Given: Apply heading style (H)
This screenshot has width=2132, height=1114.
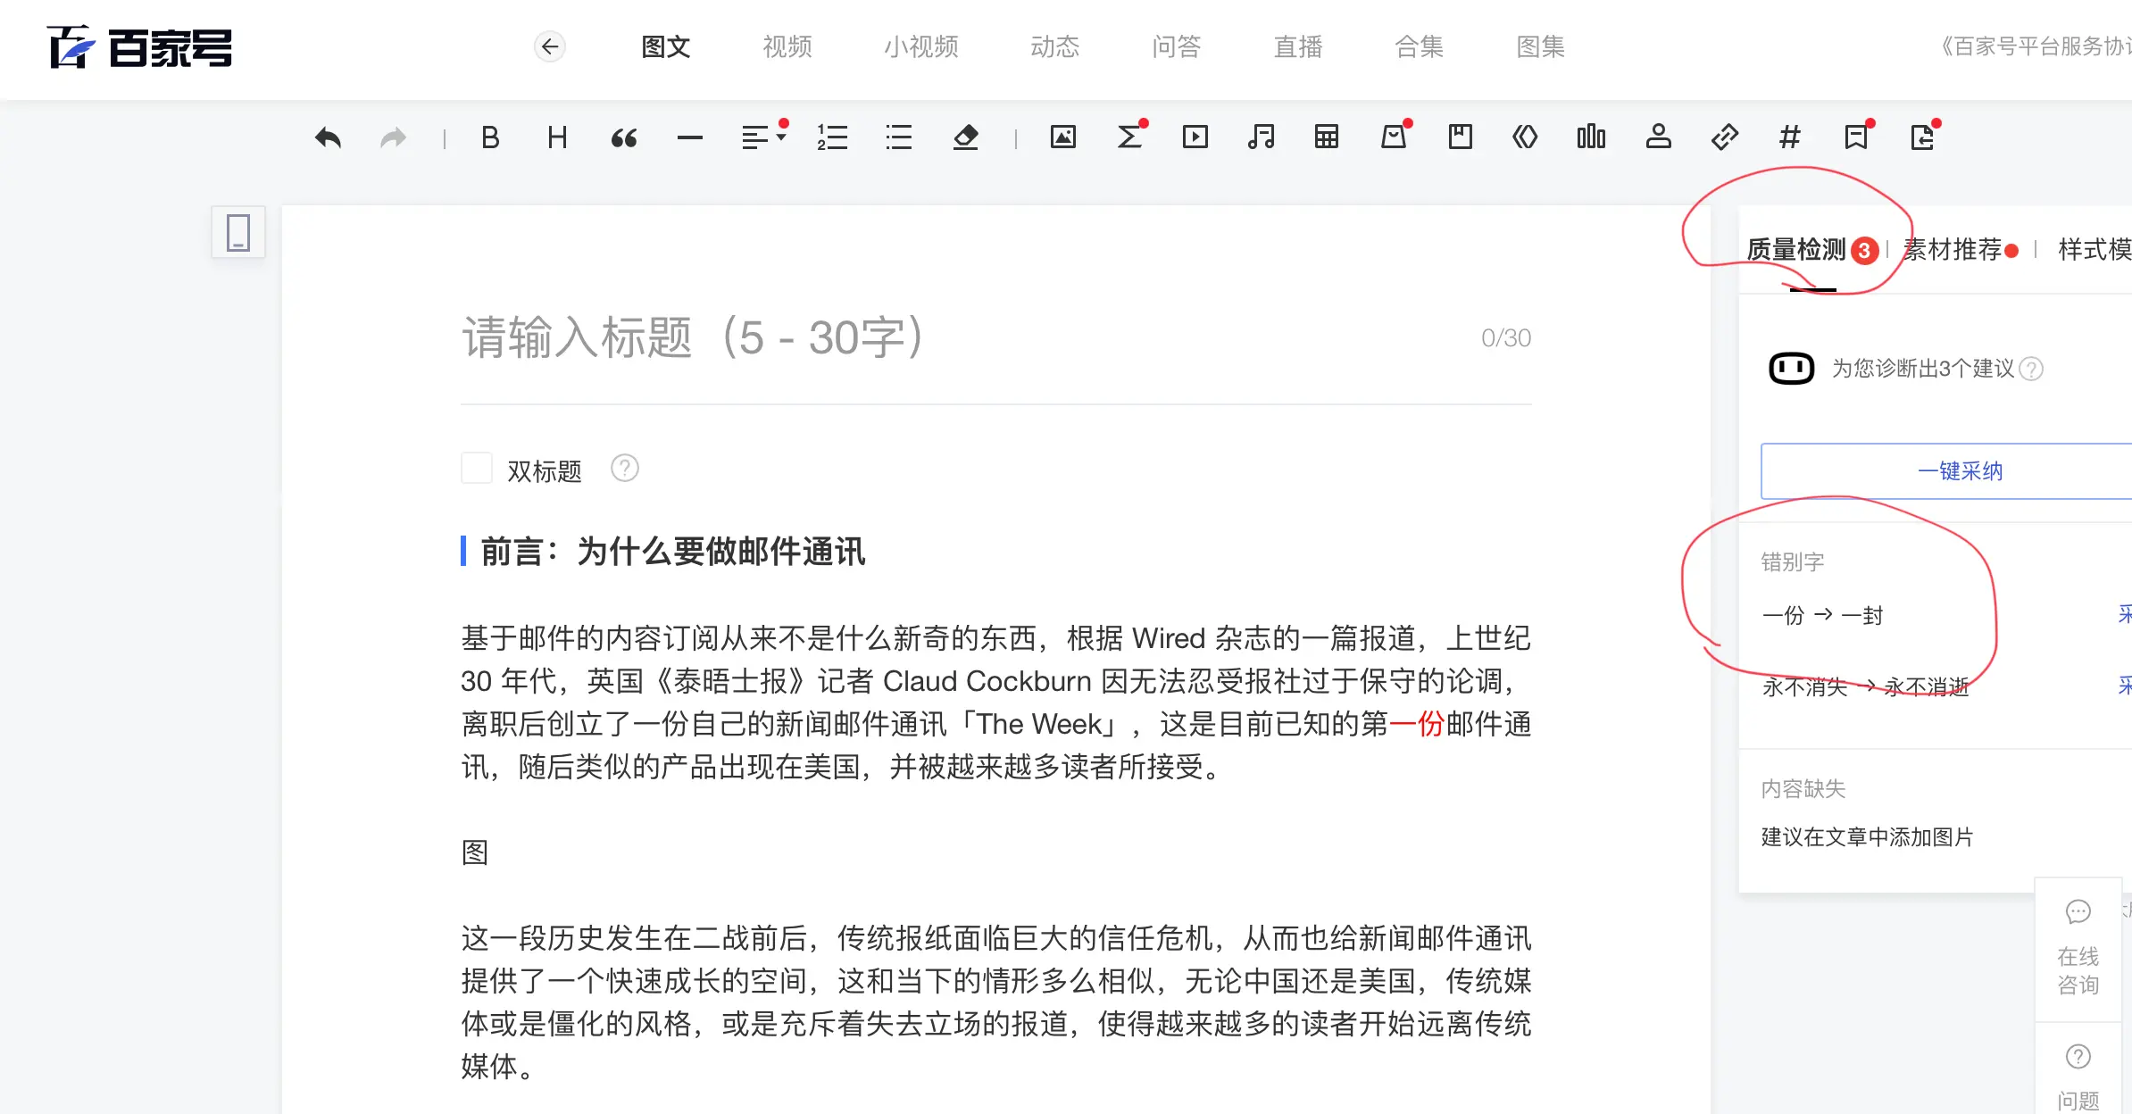Looking at the screenshot, I should tap(557, 137).
